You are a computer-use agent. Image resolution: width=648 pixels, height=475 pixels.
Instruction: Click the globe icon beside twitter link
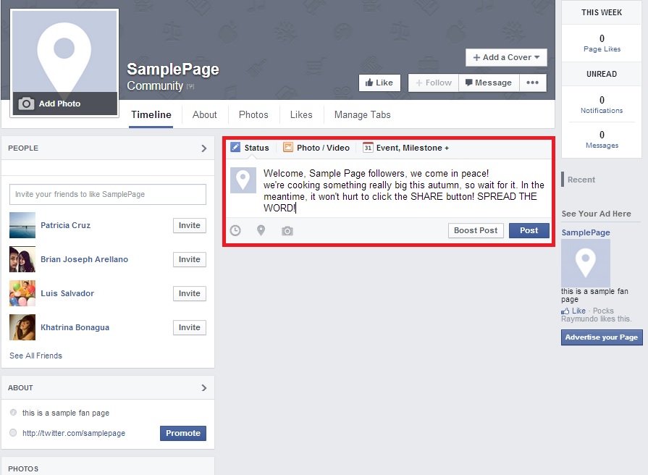pos(13,433)
